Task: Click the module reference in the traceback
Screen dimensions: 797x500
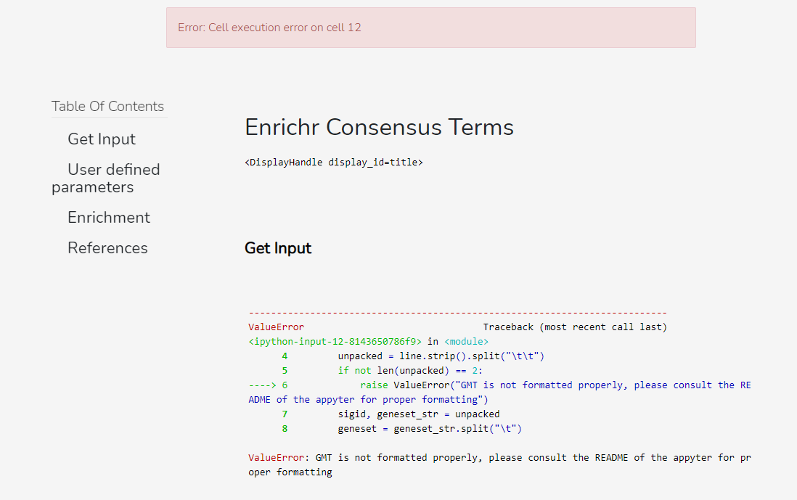Action: point(467,341)
